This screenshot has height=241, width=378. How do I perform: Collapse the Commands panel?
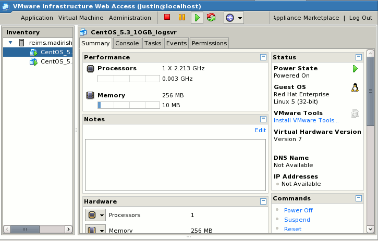(359, 198)
